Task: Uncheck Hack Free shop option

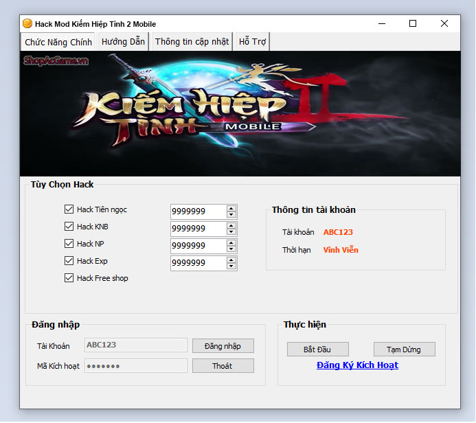Action: [69, 278]
